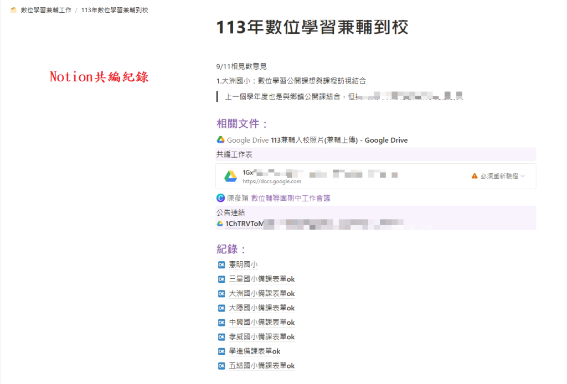Screen dimensions: 567x384
Task: Click the OK icon beside 中興國小備課表單ok
Action: pyautogui.click(x=221, y=323)
